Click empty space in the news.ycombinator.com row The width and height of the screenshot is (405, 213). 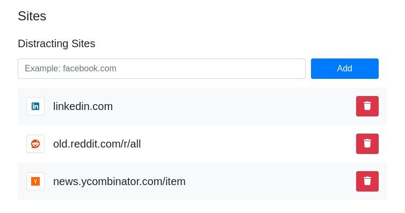(269, 181)
